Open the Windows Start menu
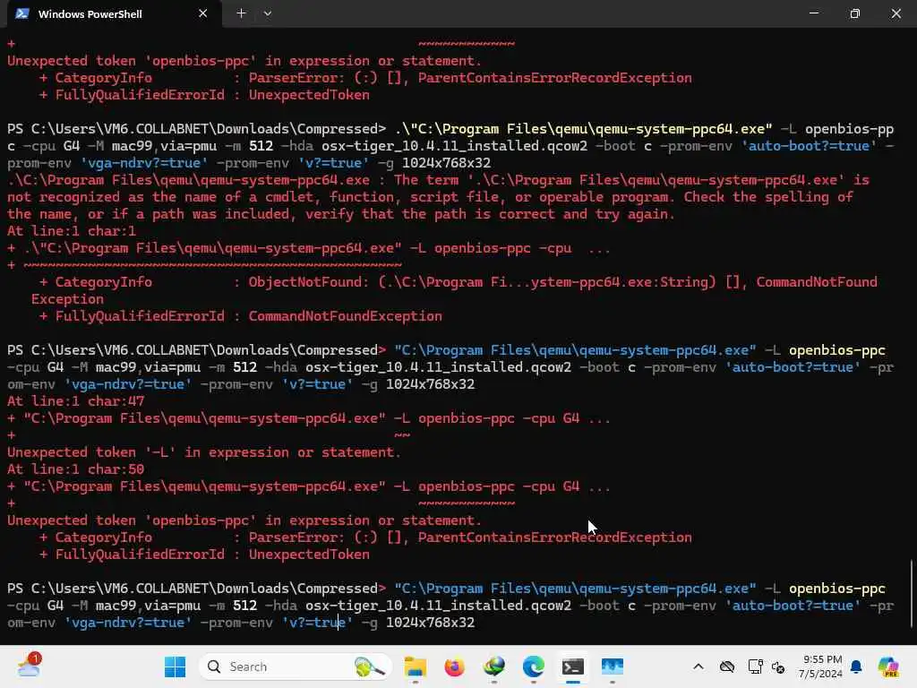Image resolution: width=917 pixels, height=688 pixels. tap(175, 666)
